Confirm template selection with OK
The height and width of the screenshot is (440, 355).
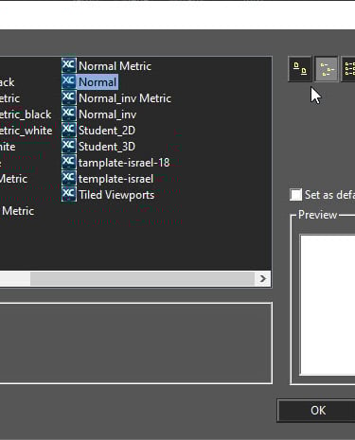316,411
